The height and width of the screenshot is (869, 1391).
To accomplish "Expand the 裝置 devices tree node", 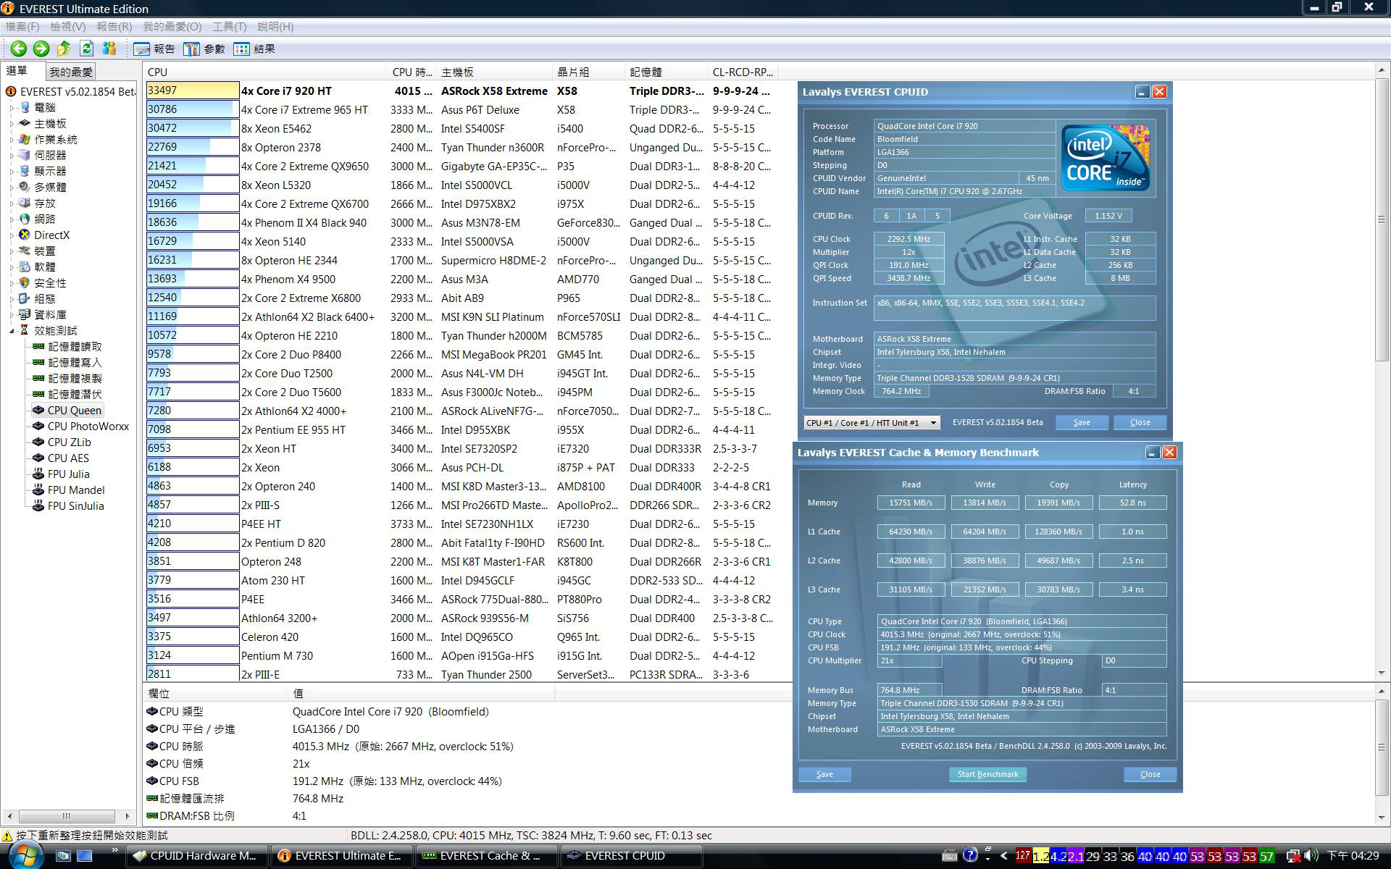I will [x=12, y=251].
